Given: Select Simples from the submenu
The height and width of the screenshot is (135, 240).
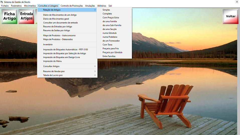Looking at the screenshot, I should pyautogui.click(x=106, y=10).
